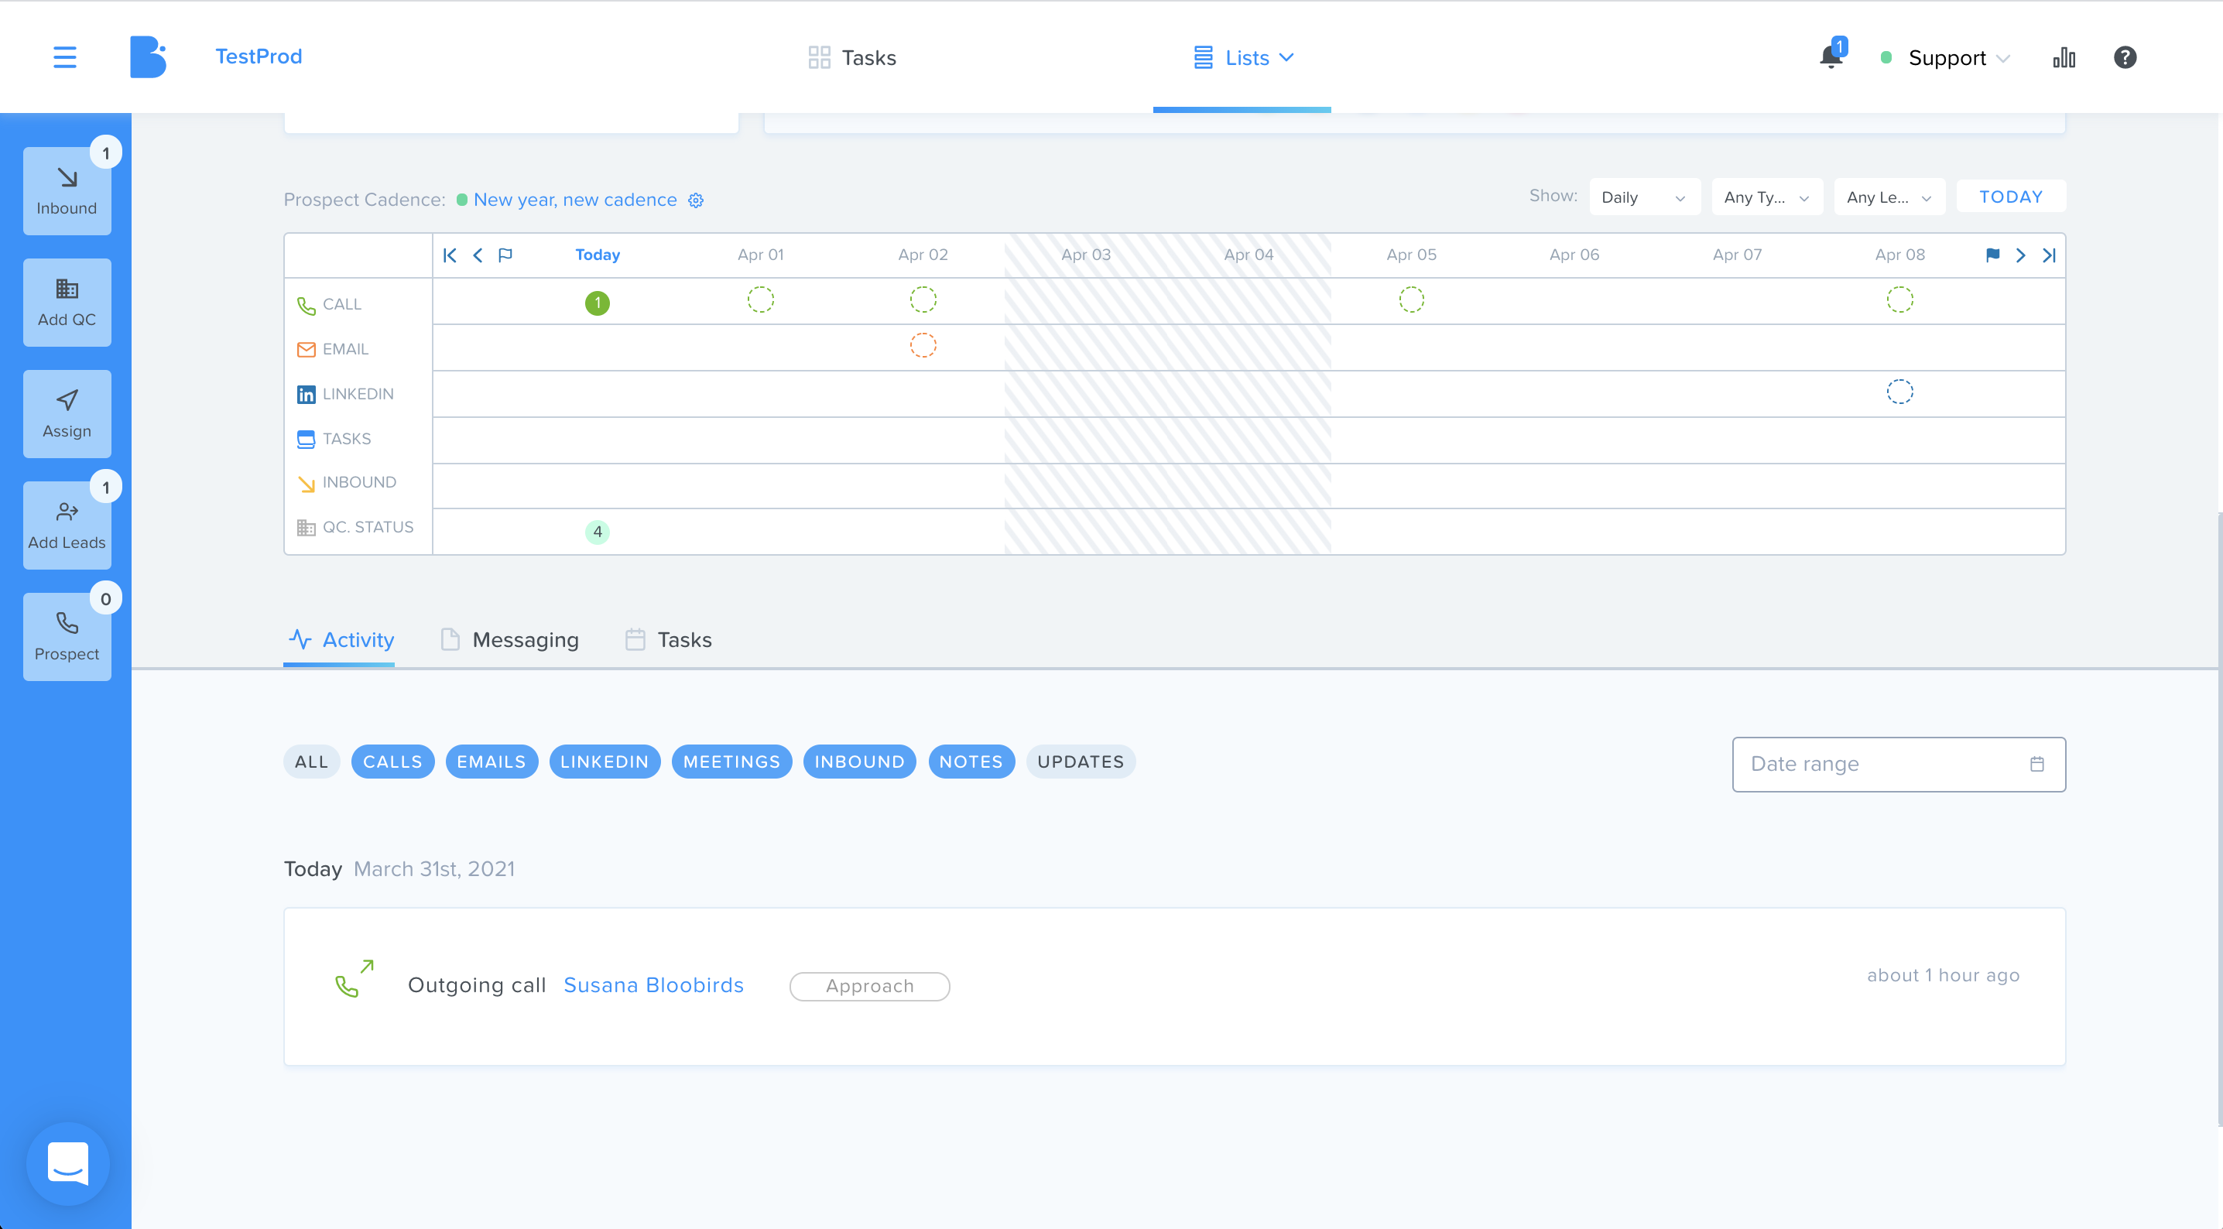Viewport: 2223px width, 1229px height.
Task: Click the Apr 08 call marker
Action: pos(1899,300)
